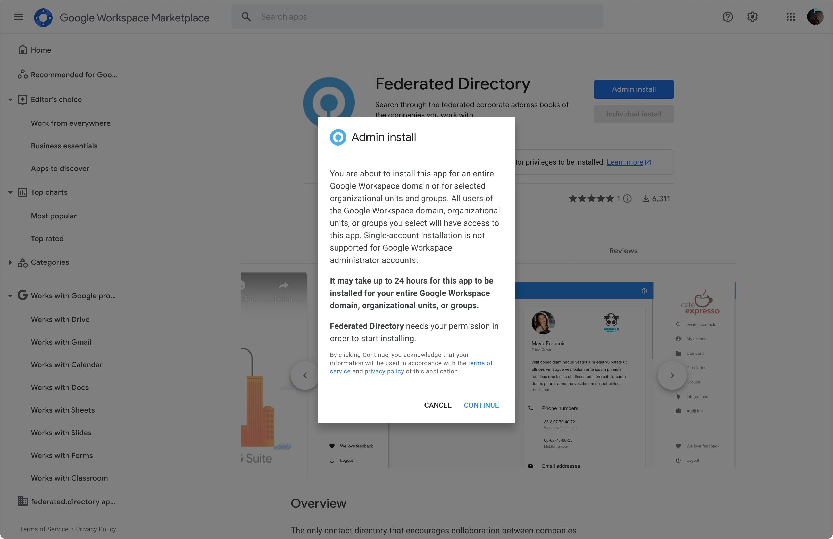Open the Help question mark icon

click(728, 16)
